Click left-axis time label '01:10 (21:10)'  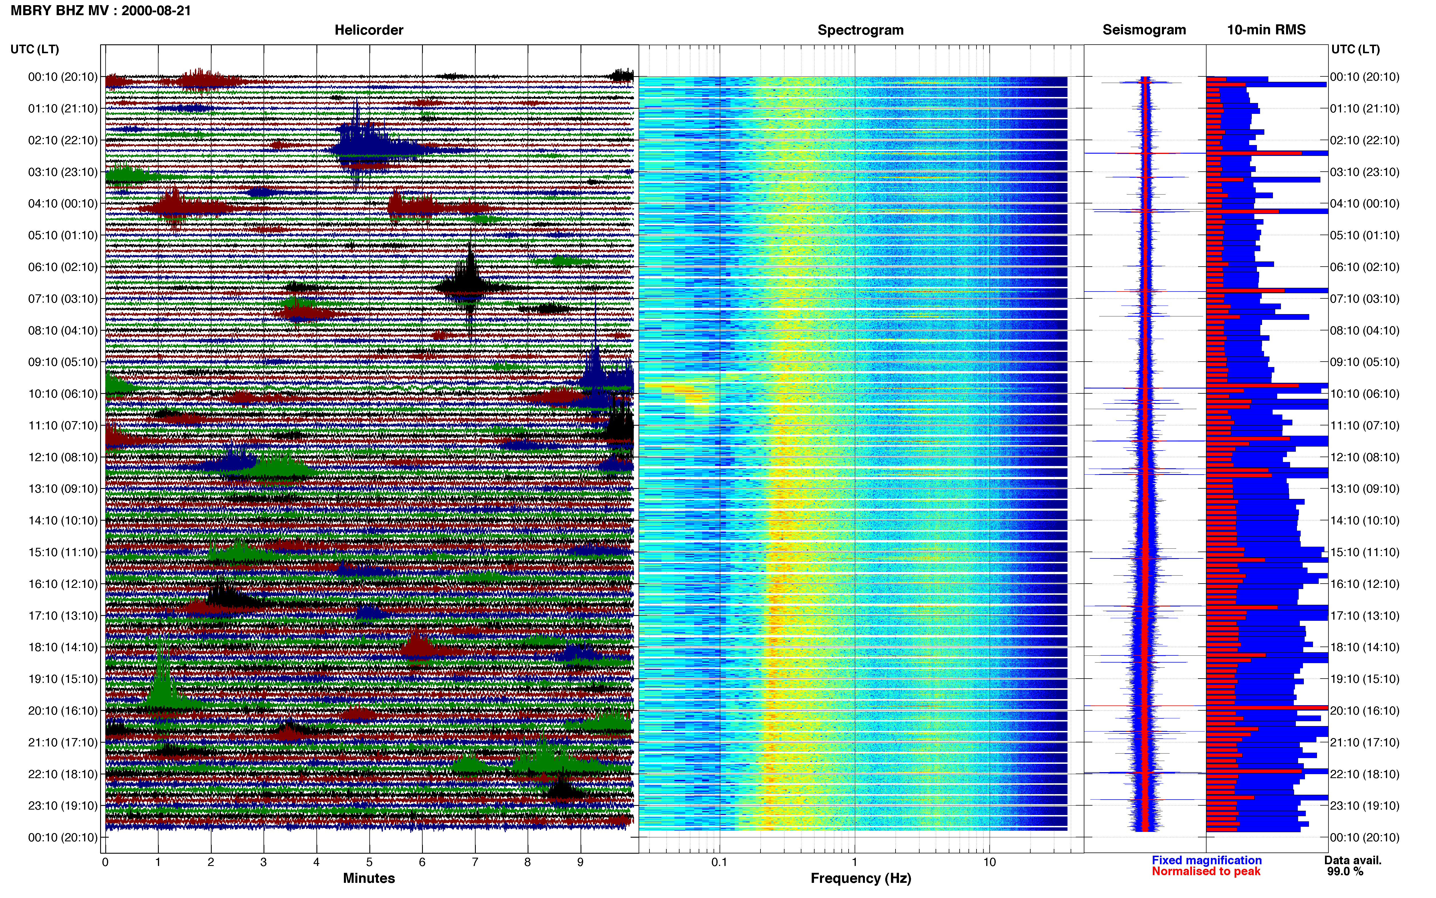63,109
